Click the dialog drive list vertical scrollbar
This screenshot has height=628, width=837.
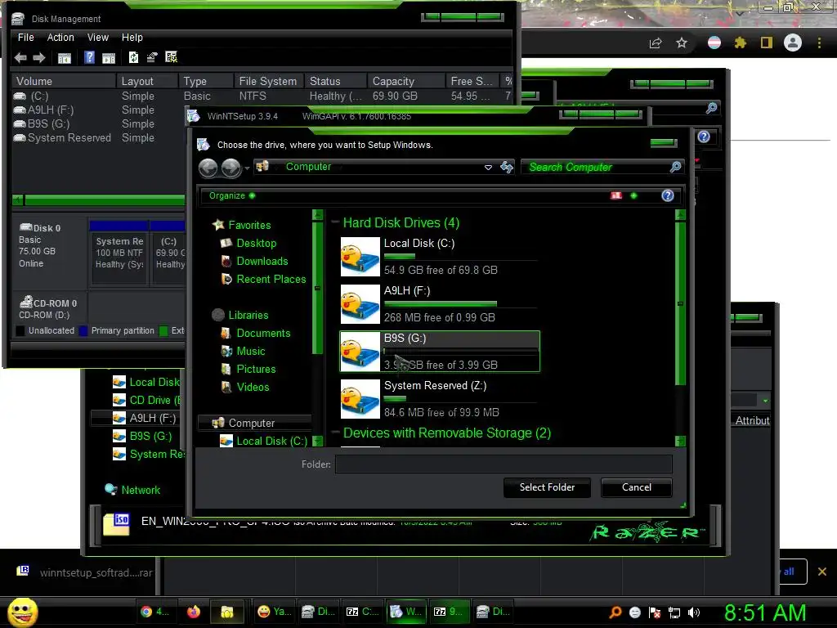coord(680,303)
